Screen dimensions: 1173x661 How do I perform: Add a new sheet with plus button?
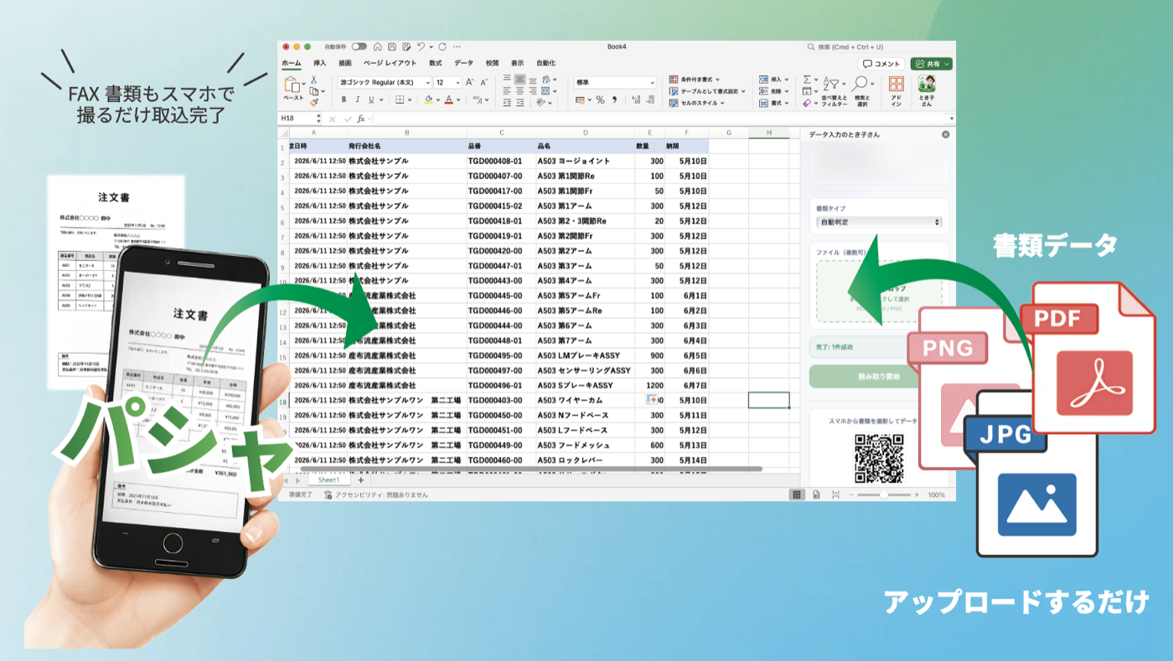361,480
